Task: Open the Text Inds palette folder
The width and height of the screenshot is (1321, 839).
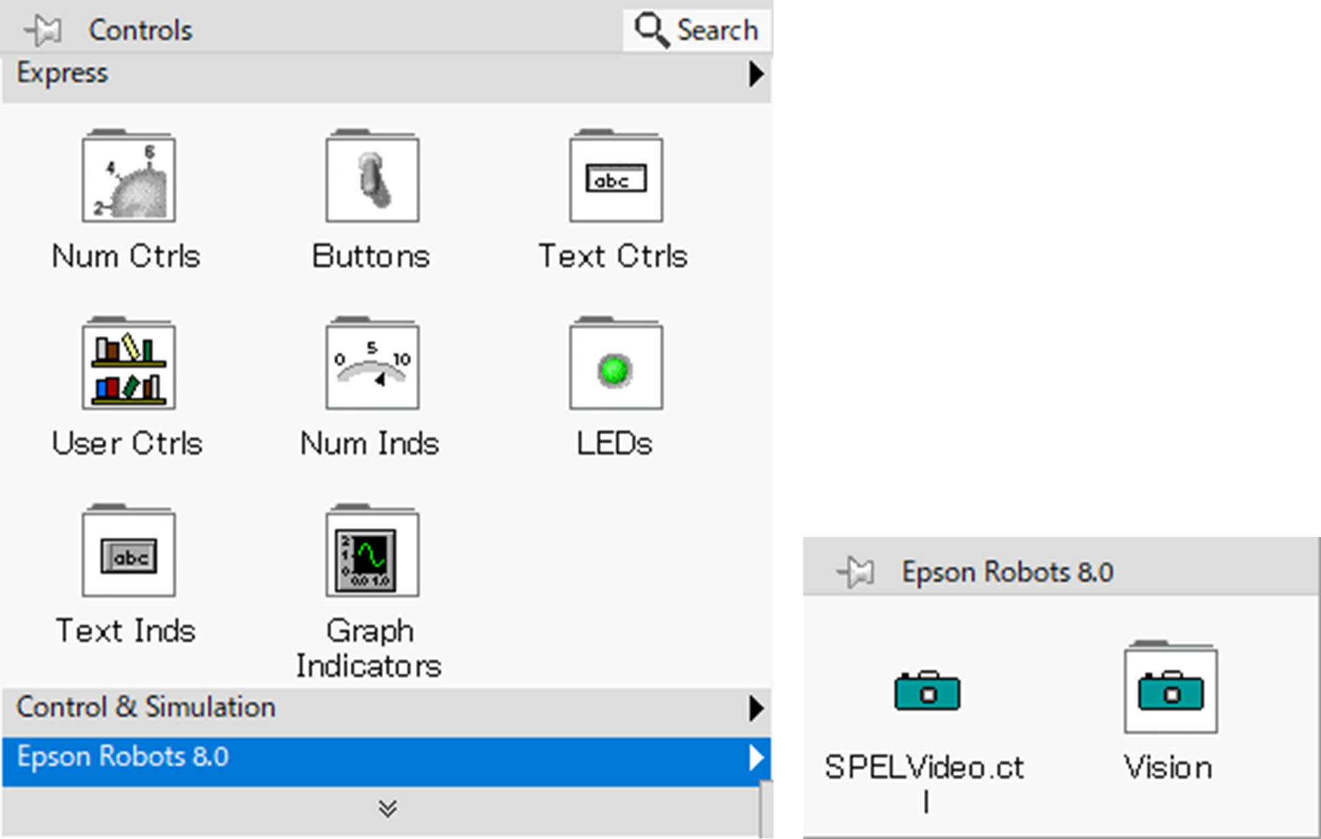Action: (128, 553)
